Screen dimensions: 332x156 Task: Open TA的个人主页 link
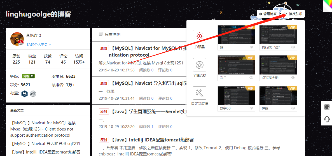(39, 45)
